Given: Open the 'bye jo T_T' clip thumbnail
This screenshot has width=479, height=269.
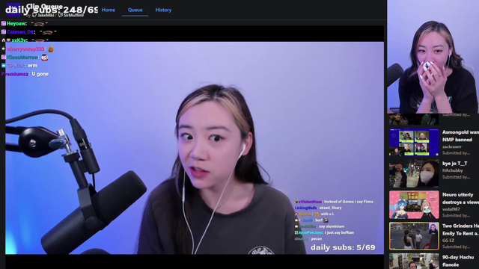Looking at the screenshot, I should point(414,173).
